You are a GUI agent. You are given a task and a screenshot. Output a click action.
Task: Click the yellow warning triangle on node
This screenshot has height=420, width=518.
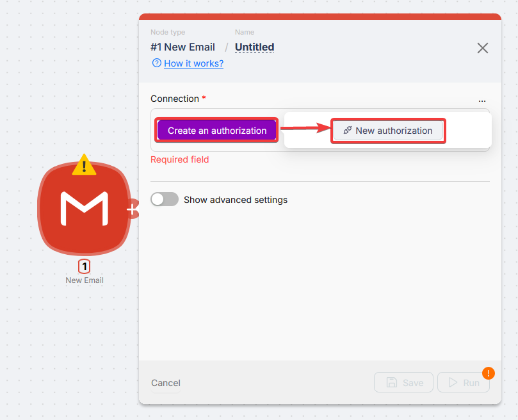pyautogui.click(x=84, y=165)
